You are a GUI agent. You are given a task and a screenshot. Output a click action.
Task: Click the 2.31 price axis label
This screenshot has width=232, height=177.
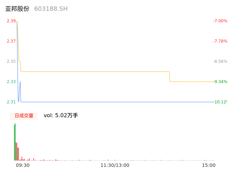11,102
